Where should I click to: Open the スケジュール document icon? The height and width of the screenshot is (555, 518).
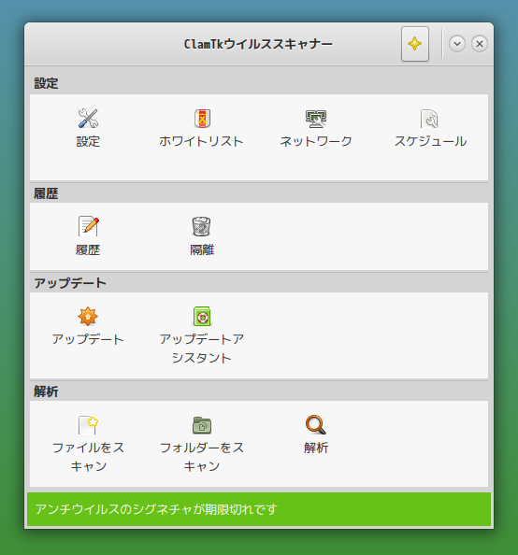click(x=430, y=119)
